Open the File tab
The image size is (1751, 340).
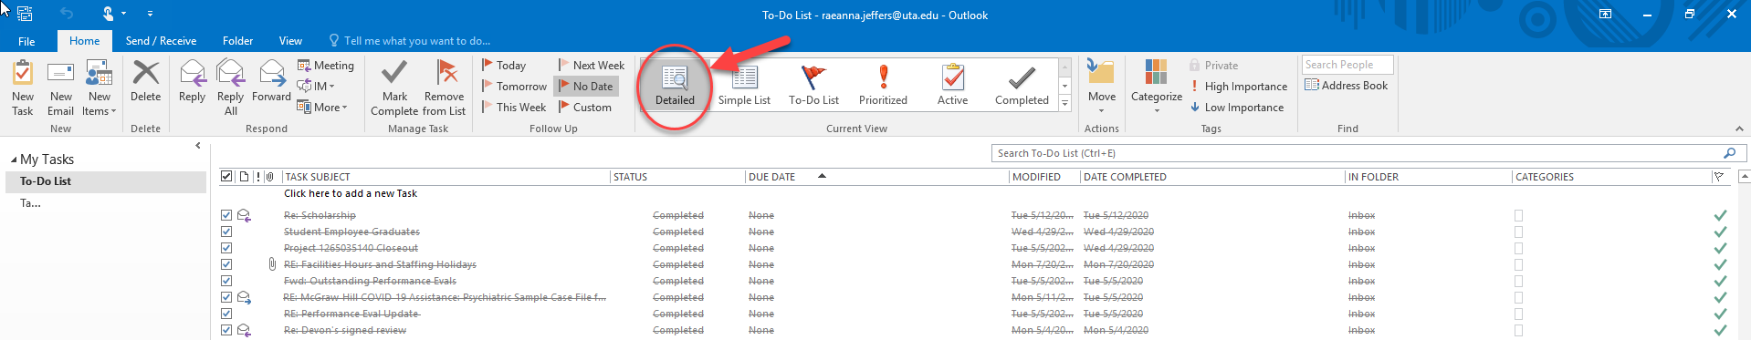coord(26,41)
